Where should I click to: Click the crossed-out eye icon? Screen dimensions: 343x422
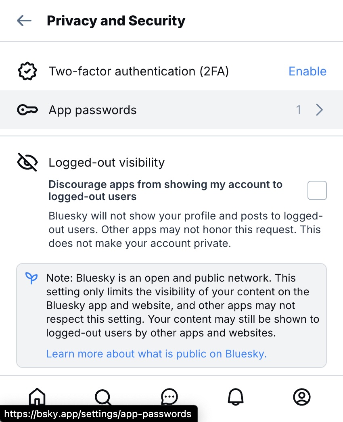pos(27,163)
